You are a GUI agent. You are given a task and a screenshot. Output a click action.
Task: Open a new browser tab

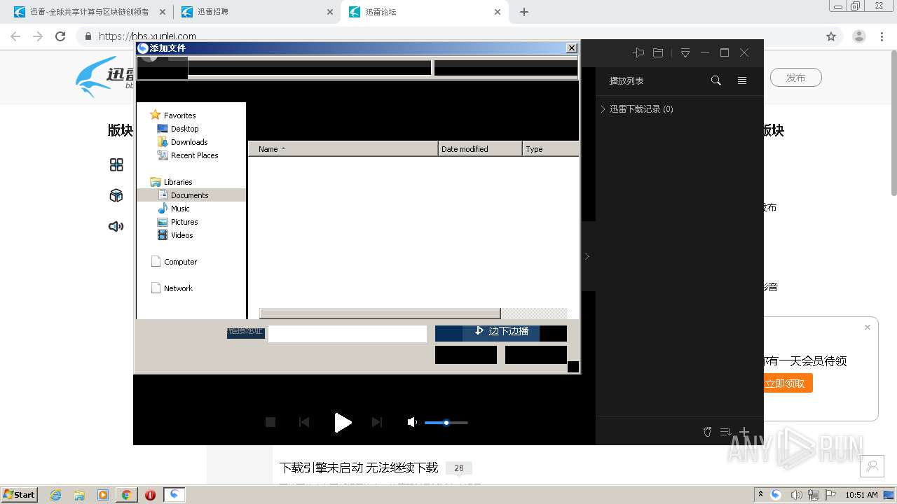pyautogui.click(x=524, y=12)
